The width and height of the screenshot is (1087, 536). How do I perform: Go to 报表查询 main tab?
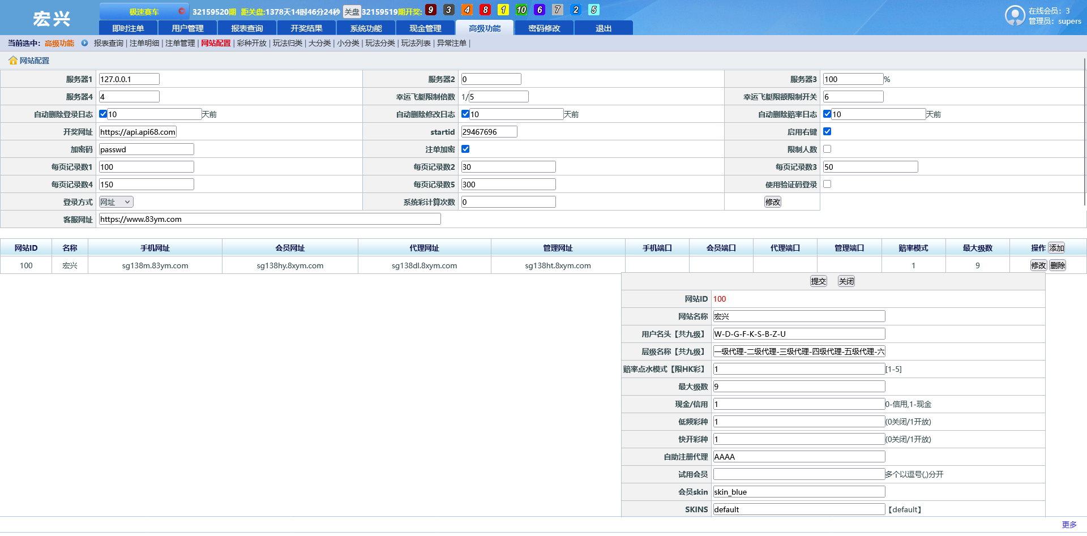pos(247,28)
